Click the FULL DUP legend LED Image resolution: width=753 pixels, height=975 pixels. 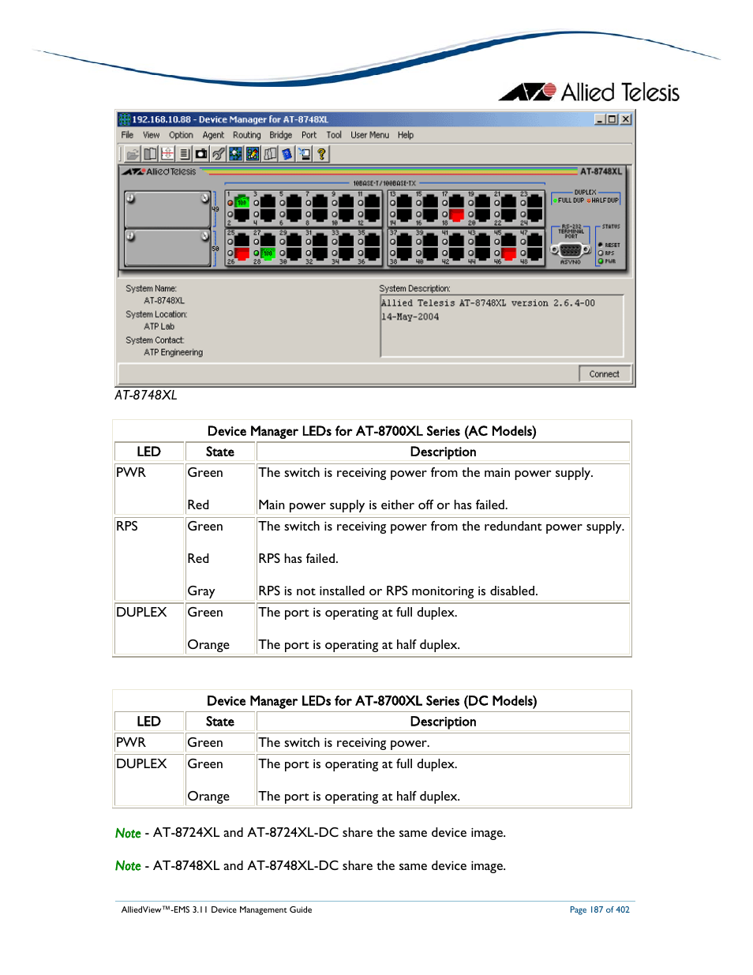click(x=555, y=201)
